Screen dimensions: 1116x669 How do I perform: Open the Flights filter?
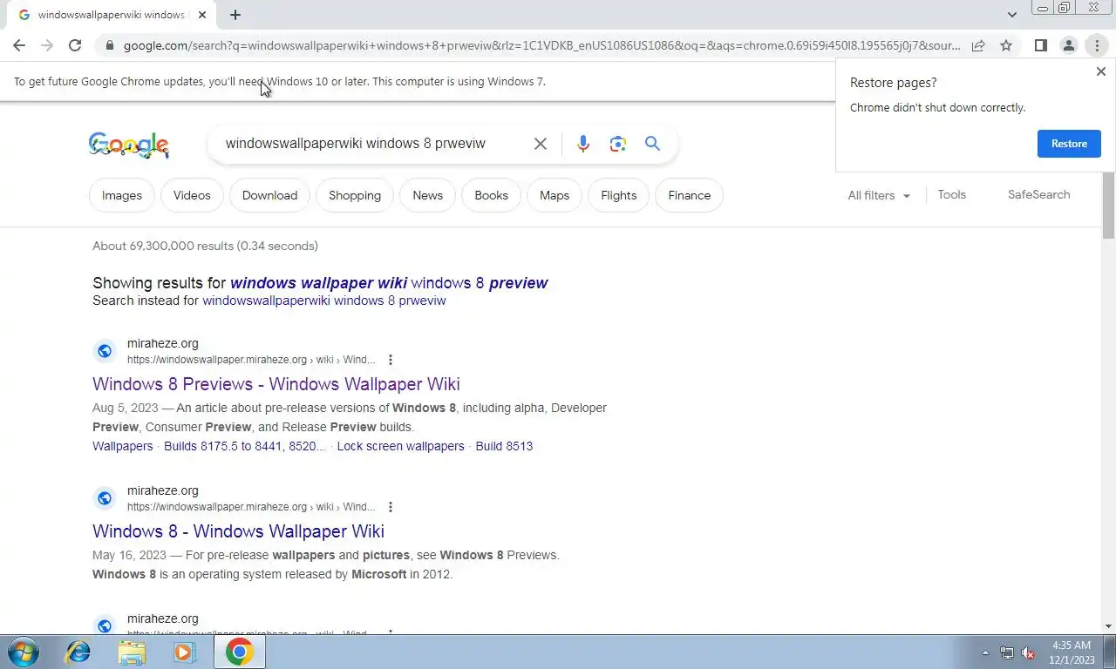pos(619,195)
